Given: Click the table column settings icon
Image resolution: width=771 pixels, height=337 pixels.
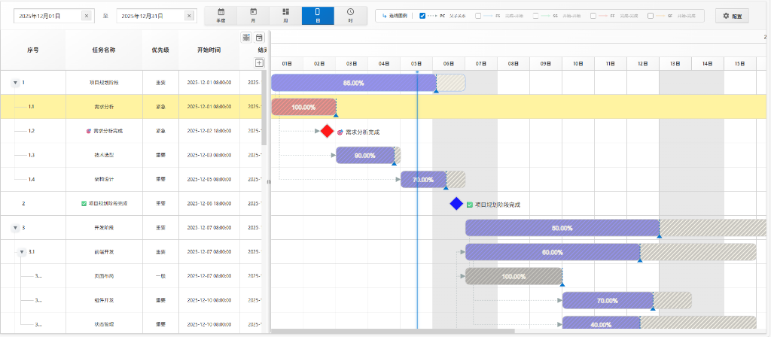Looking at the screenshot, I should pos(246,38).
